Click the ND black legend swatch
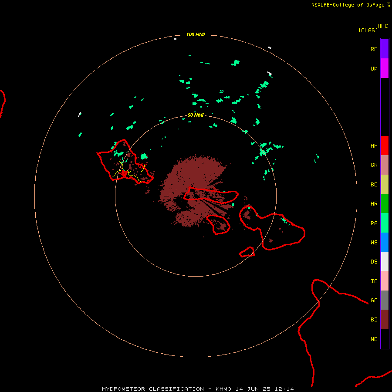 (385, 339)
